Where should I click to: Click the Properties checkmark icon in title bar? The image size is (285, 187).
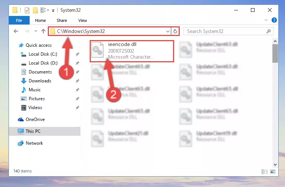coord(27,10)
